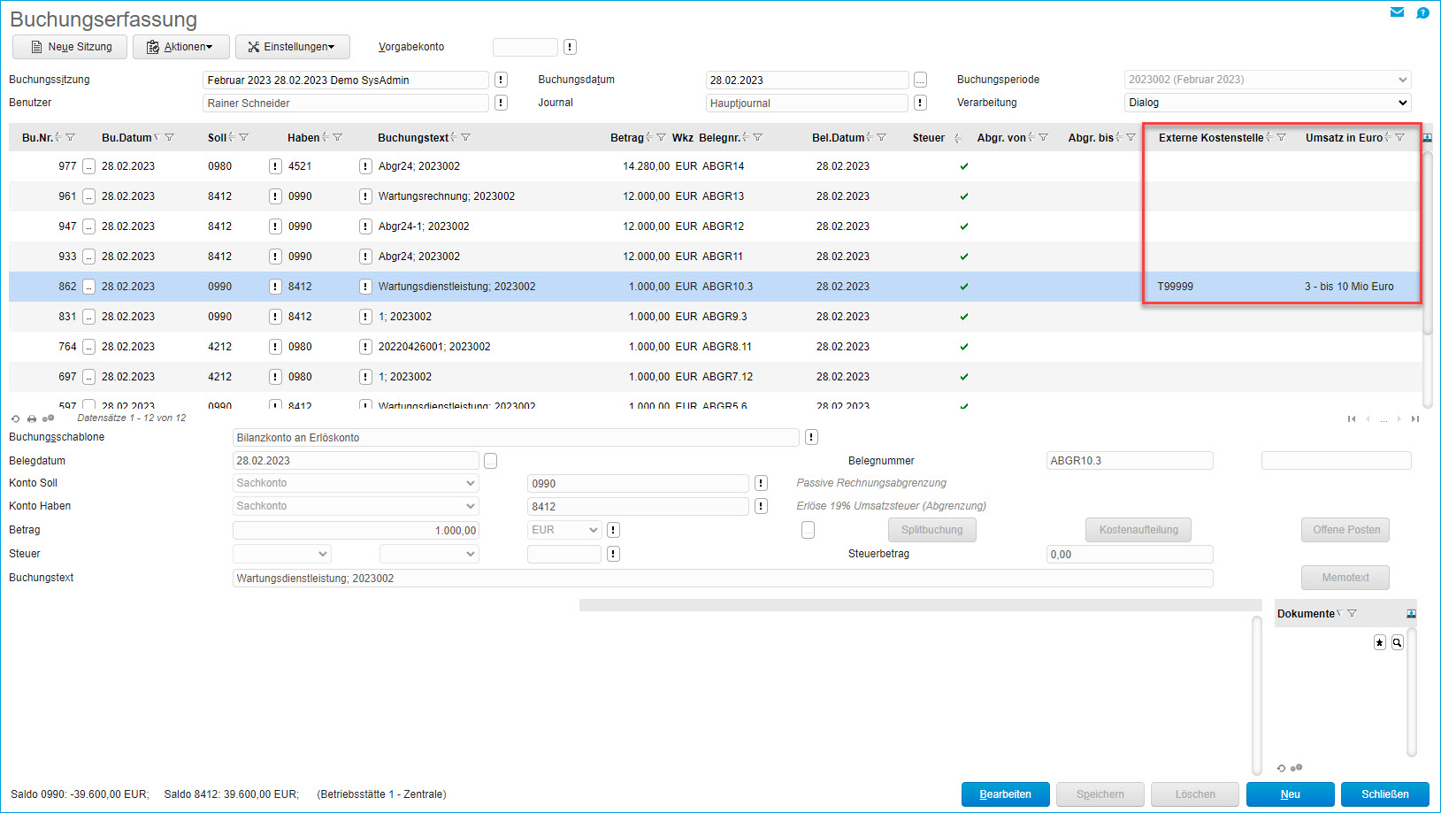Filter the Buchungstext column
Screen dimensions: 1441x813
[465, 137]
